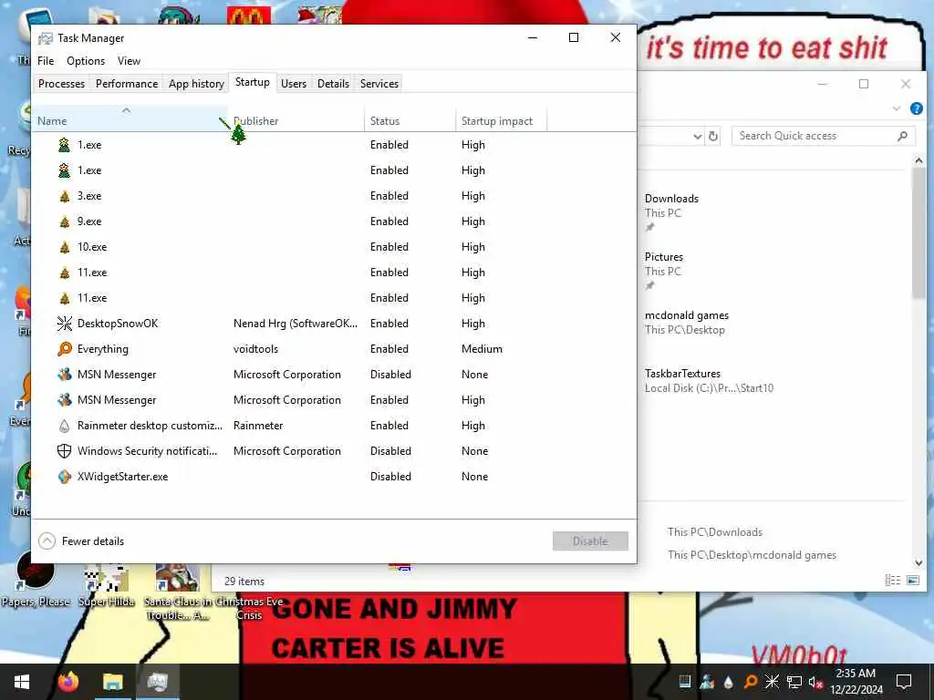Click the muted volume tray icon

tap(815, 682)
